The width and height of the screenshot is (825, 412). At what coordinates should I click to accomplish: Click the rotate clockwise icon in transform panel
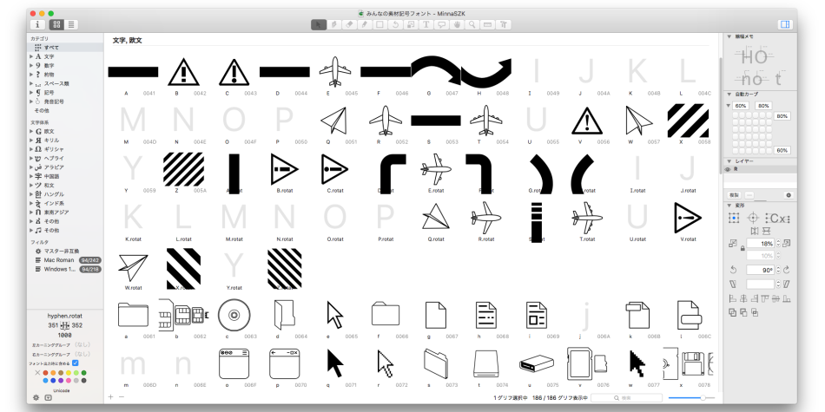pyautogui.click(x=785, y=270)
